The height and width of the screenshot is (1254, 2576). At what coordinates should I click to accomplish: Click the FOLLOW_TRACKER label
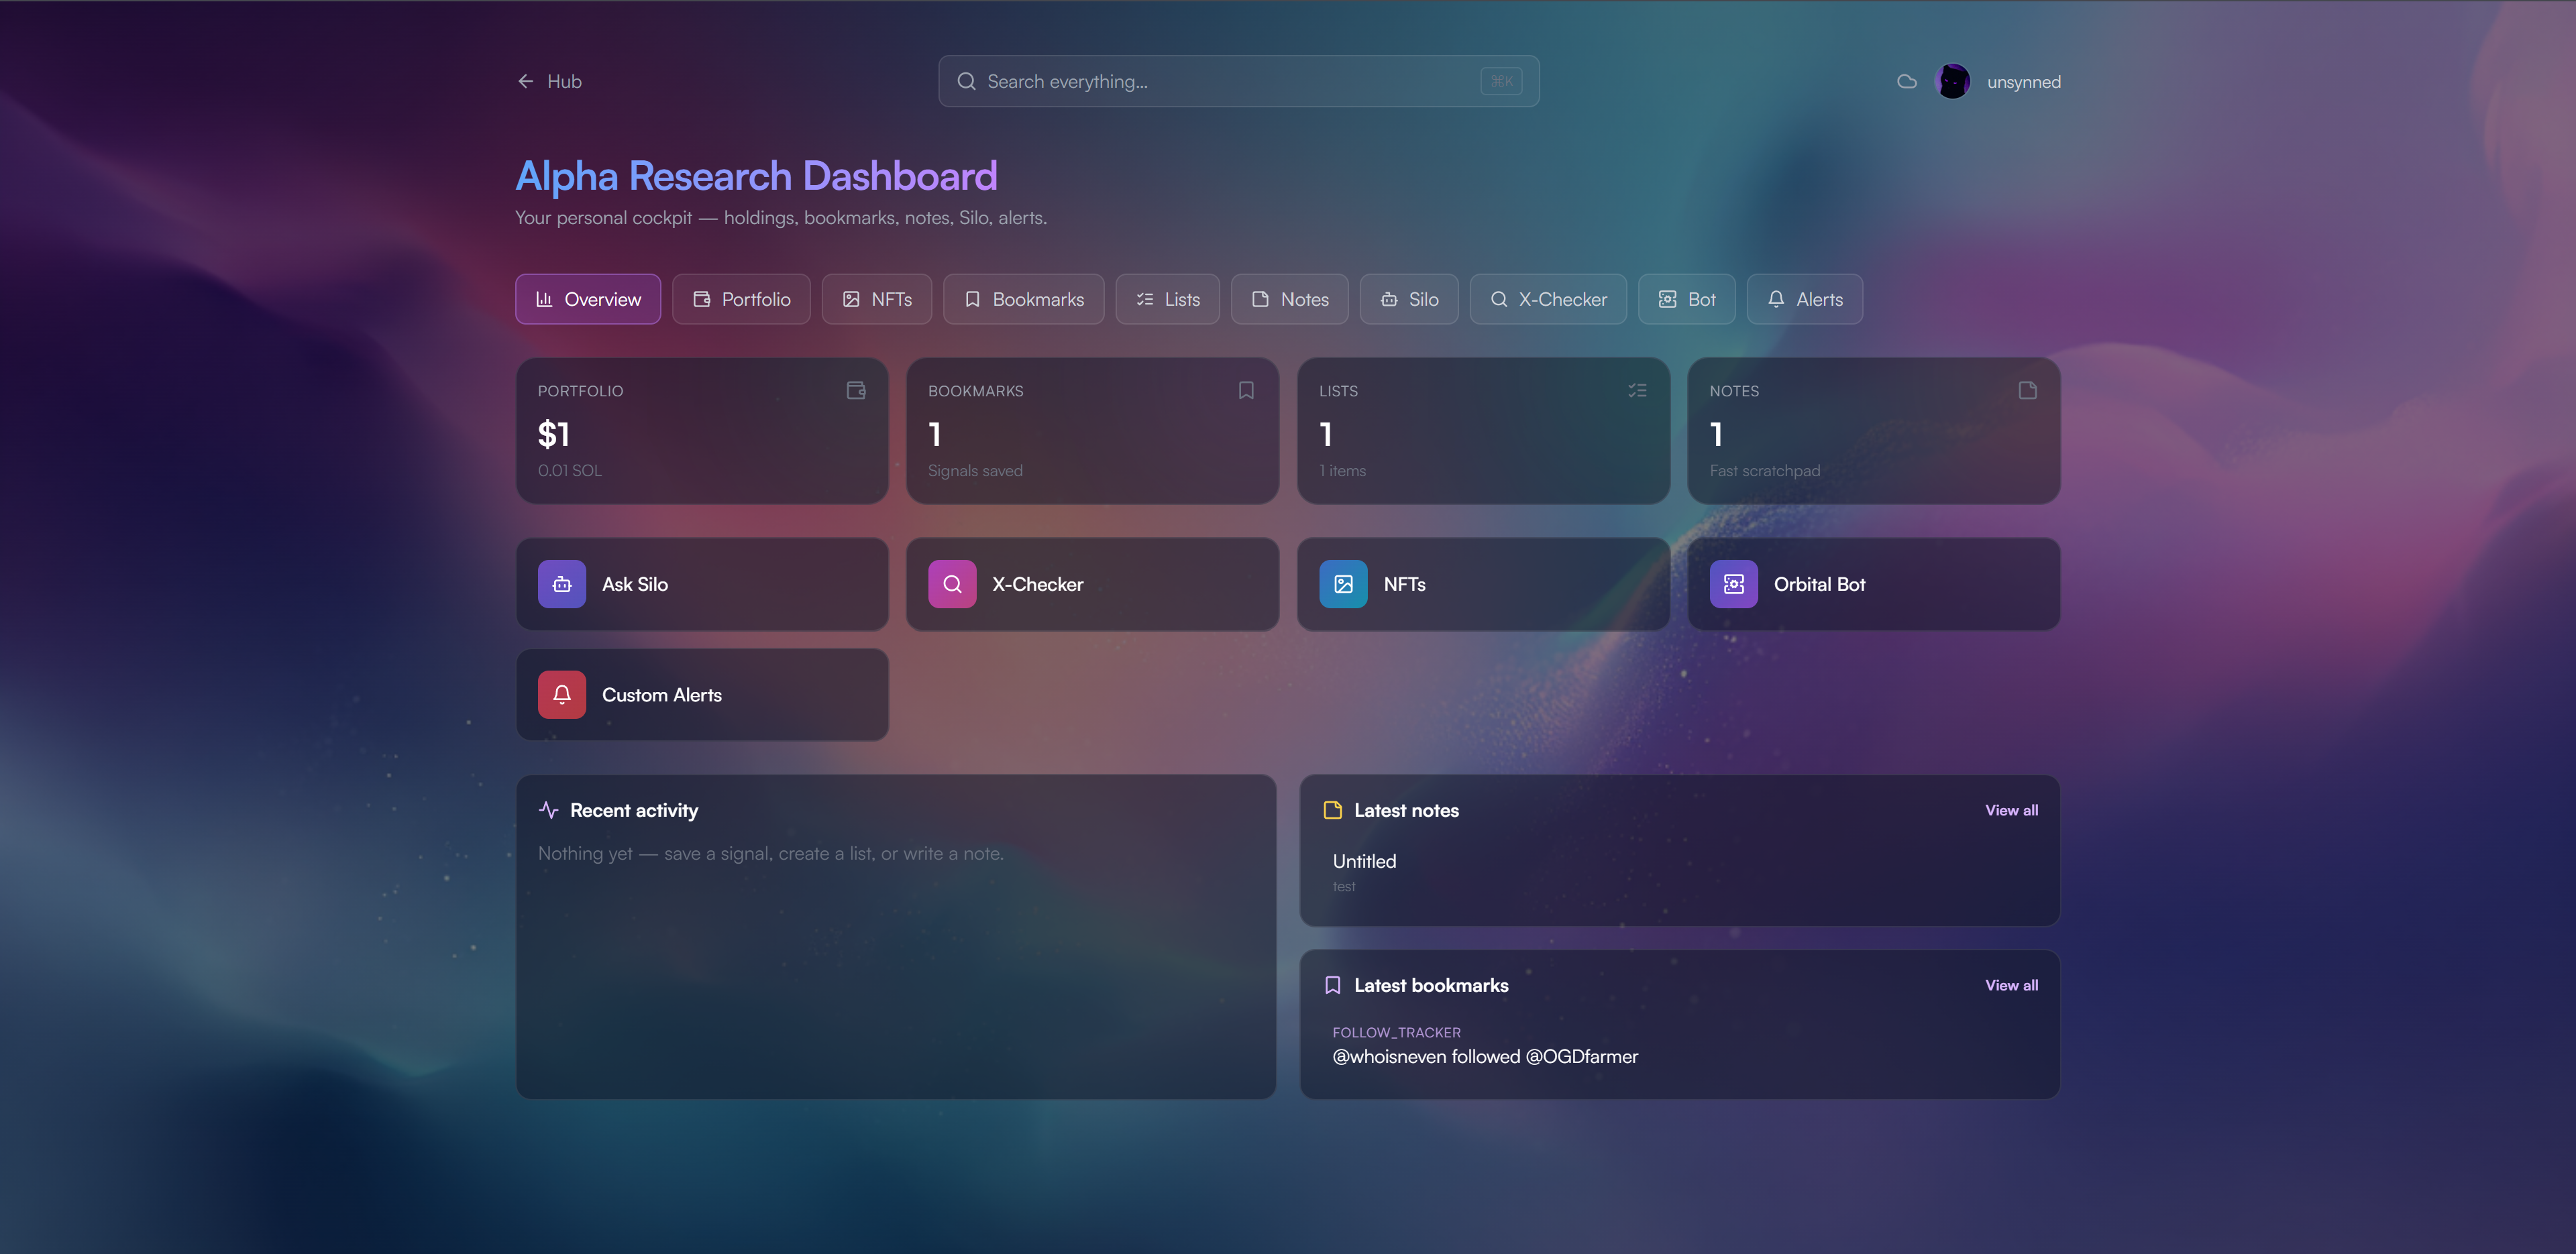pyautogui.click(x=1396, y=1032)
